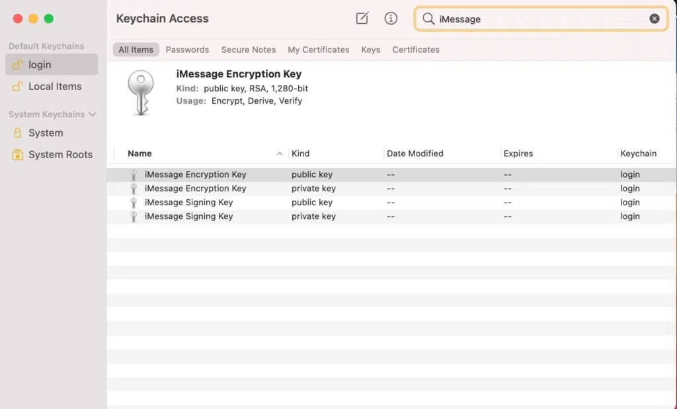Zoom the window with green button
The width and height of the screenshot is (677, 409).
[49, 19]
